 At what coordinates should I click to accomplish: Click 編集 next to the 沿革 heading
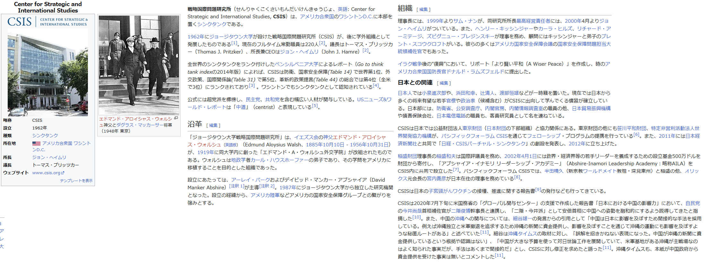(213, 126)
